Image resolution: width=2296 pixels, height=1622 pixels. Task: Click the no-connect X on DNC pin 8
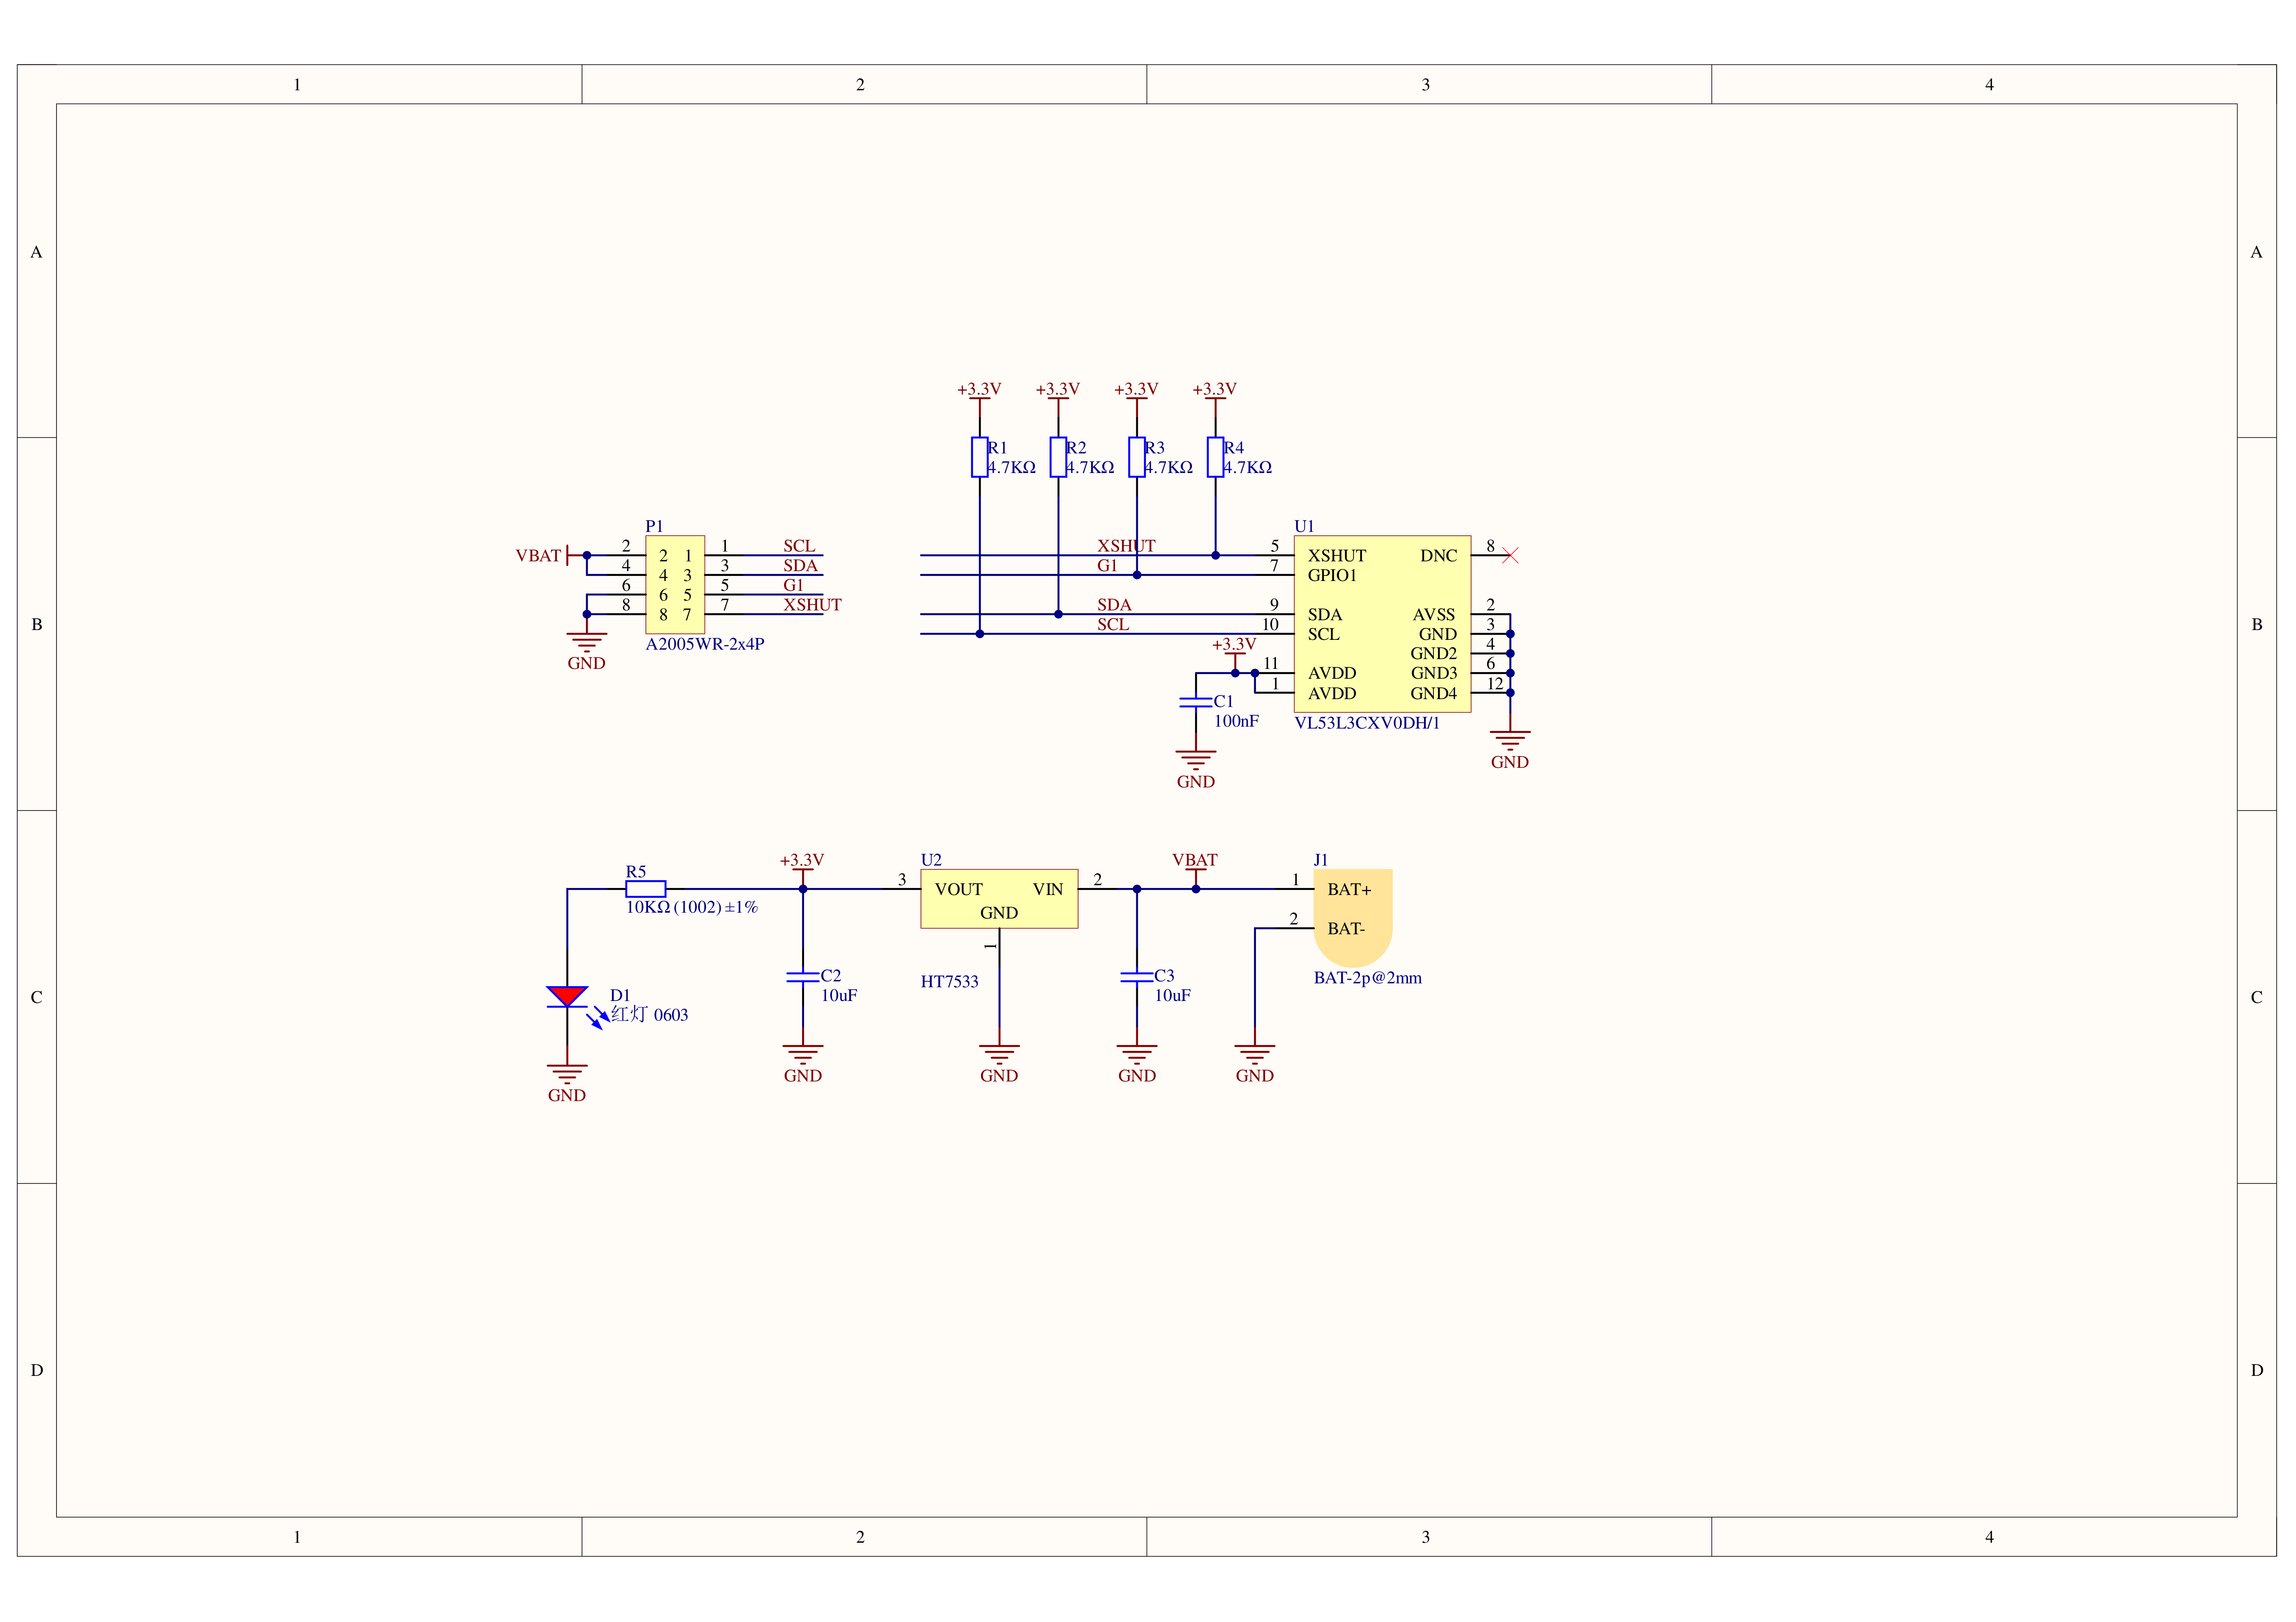(x=1510, y=555)
